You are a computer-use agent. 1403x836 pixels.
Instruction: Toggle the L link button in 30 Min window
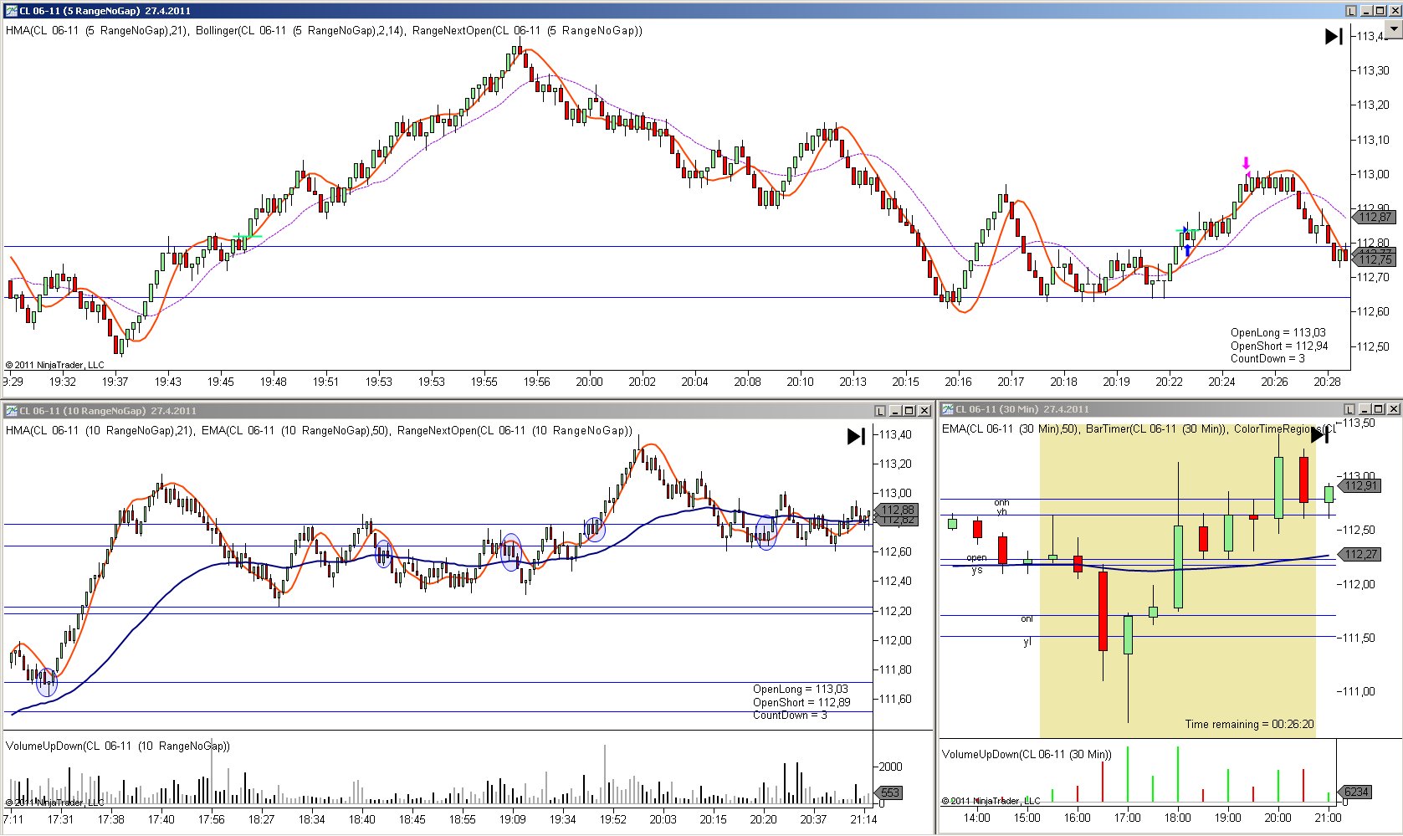[x=1349, y=409]
